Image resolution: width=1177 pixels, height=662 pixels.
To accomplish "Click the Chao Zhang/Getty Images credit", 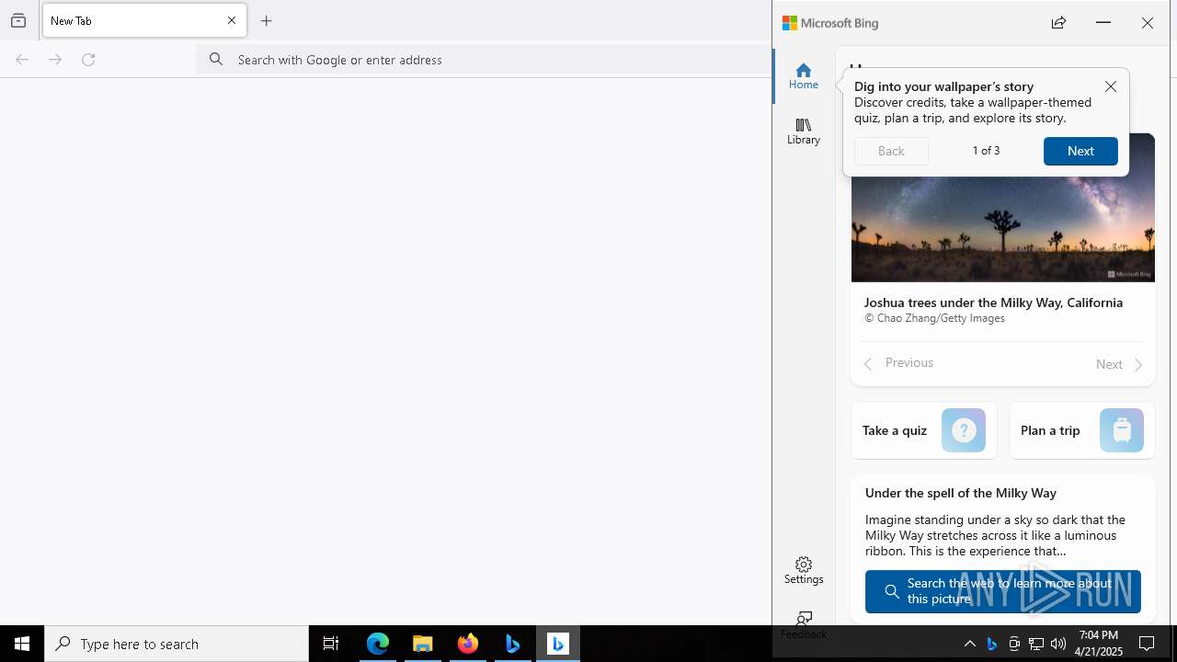I will 934,318.
